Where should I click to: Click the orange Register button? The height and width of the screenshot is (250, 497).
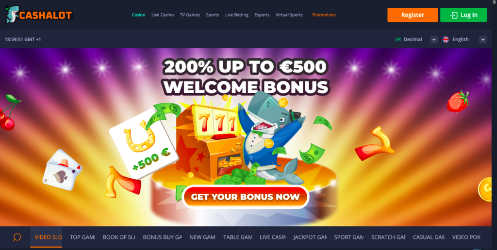coord(413,15)
